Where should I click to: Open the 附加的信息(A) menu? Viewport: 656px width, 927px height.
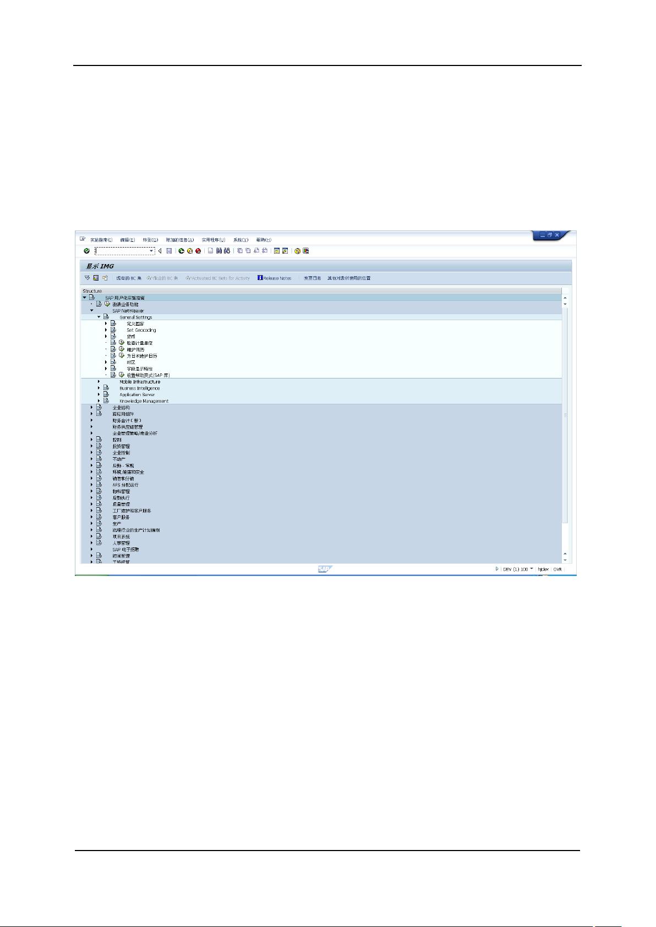tap(180, 240)
